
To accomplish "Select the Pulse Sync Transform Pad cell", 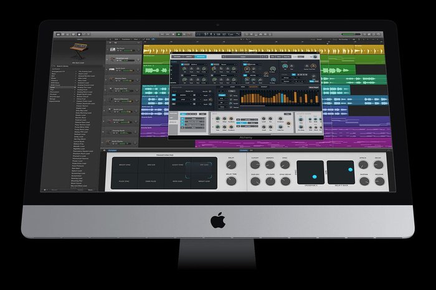I will [x=125, y=181].
